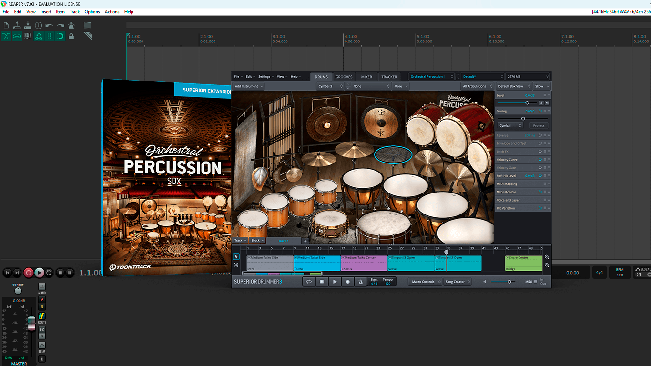Toggle the Hit Variation power button
651x366 pixels.
pos(540,208)
